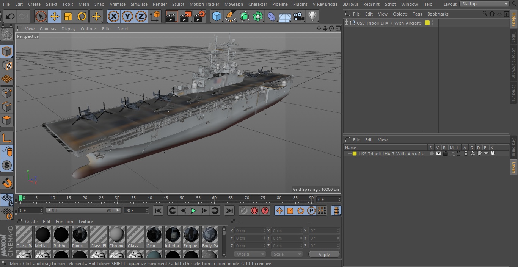This screenshot has width=518, height=267.
Task: Expand USS_Tripoli_LHA_7_With_Aircrafts object tree
Action: click(346, 23)
